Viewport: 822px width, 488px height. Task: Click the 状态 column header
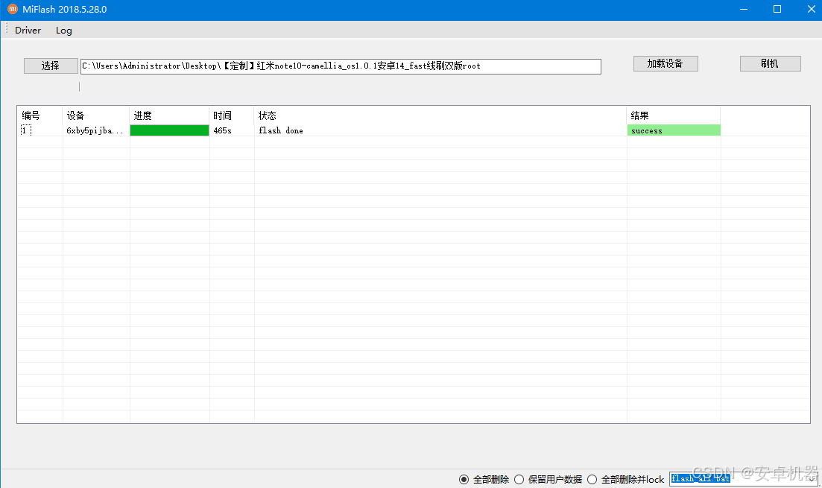pyautogui.click(x=440, y=115)
